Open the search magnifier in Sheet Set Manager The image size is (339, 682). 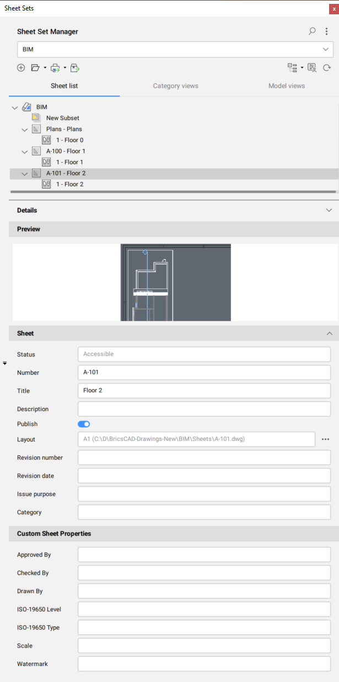pyautogui.click(x=312, y=31)
